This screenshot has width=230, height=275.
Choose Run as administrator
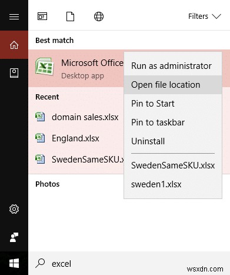tap(173, 66)
